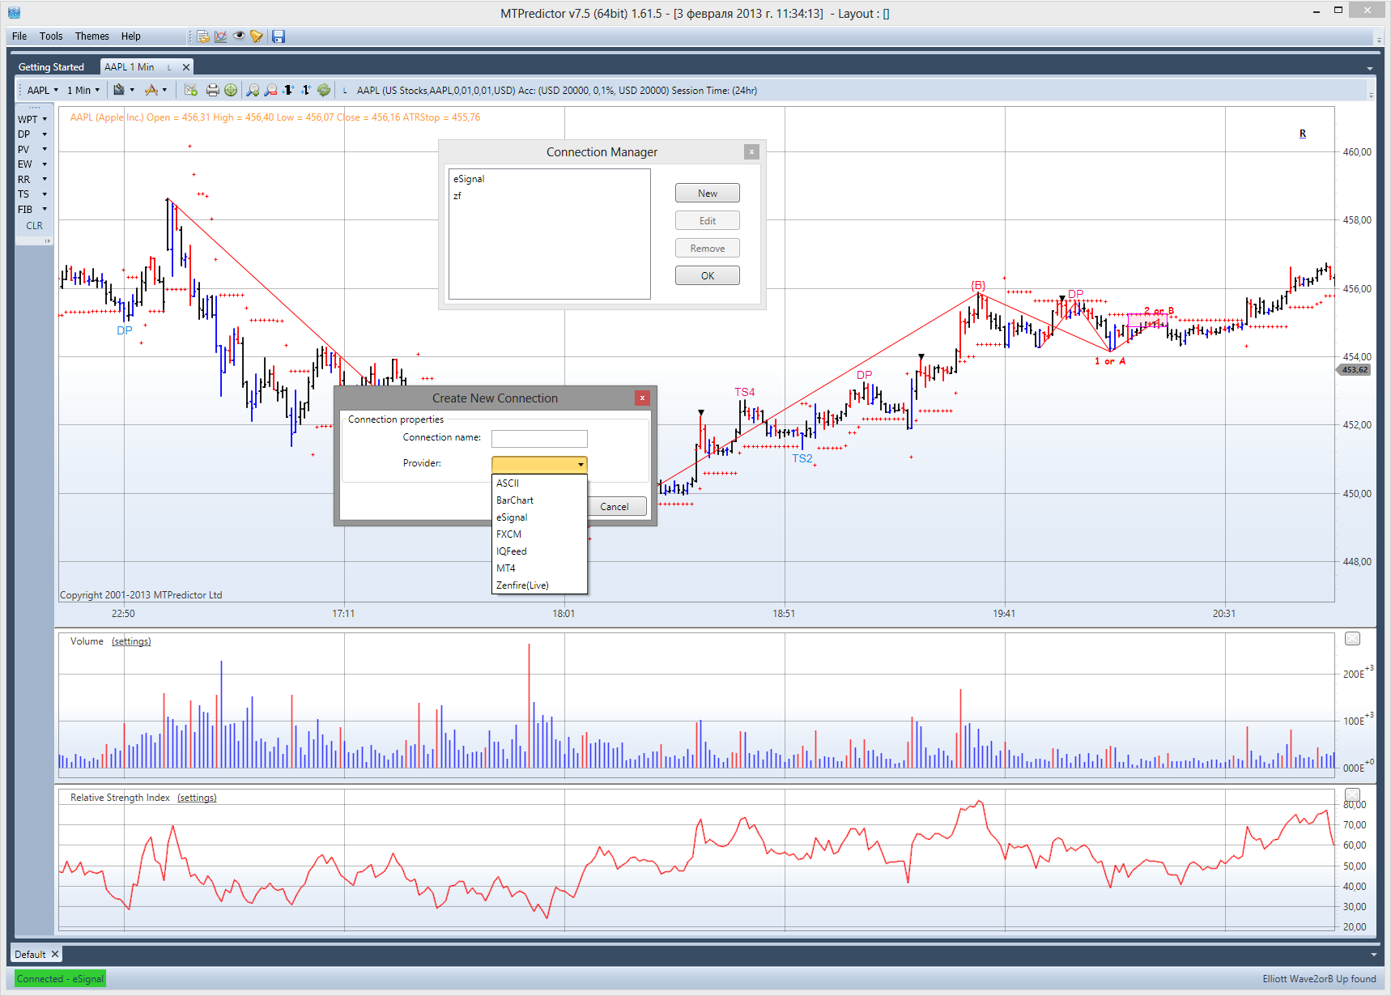
Task: Toggle the Volume panel box at right
Action: tap(1352, 639)
